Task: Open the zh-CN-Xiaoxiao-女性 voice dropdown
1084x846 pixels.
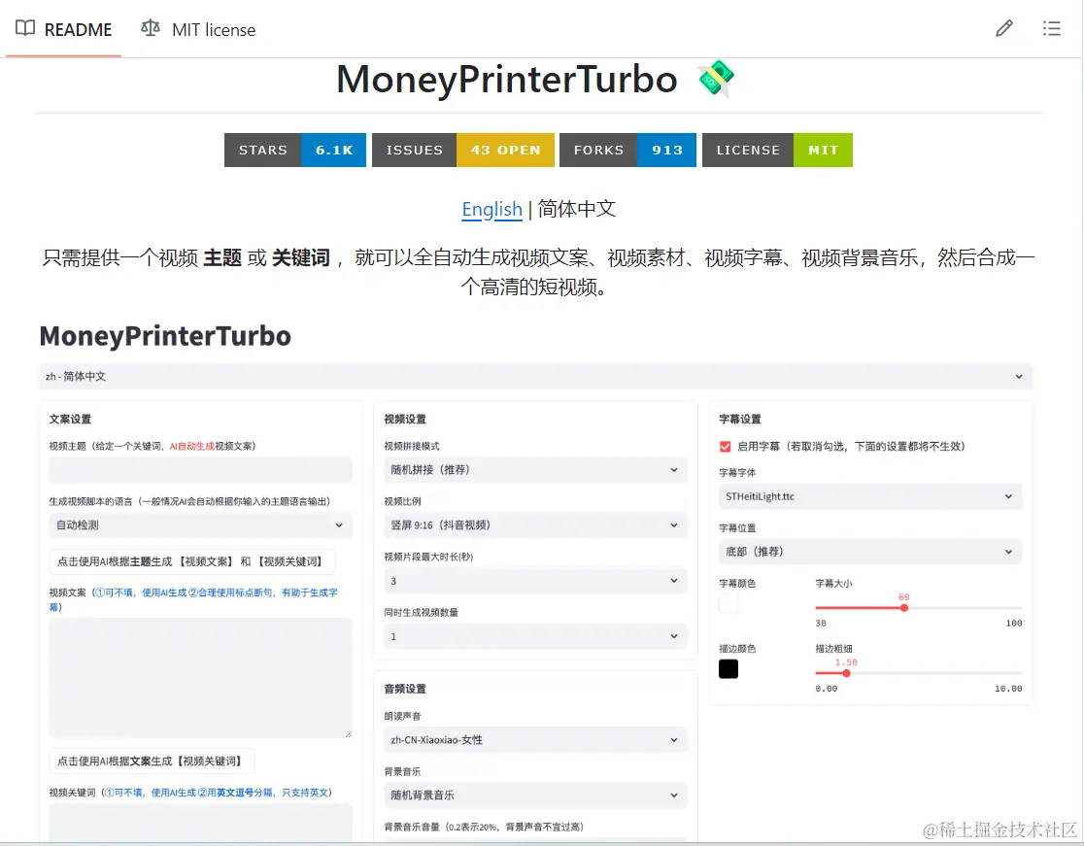Action: pos(536,739)
